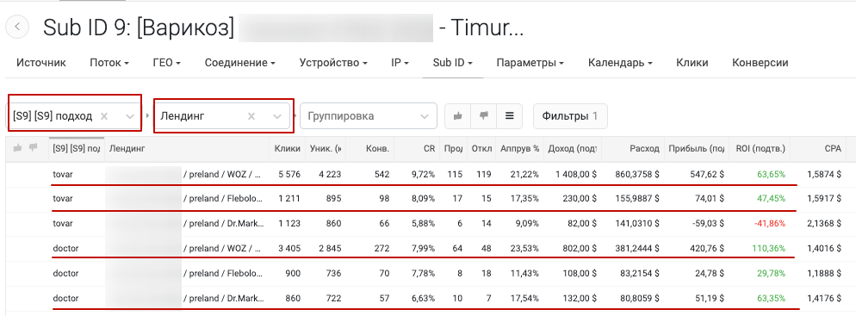Expand the [S9] подход dropdown chevron
Screen dimensions: 856x316
pyautogui.click(x=130, y=116)
